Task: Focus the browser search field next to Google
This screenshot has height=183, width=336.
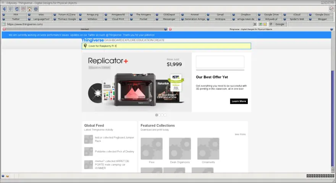Action: click(x=310, y=24)
